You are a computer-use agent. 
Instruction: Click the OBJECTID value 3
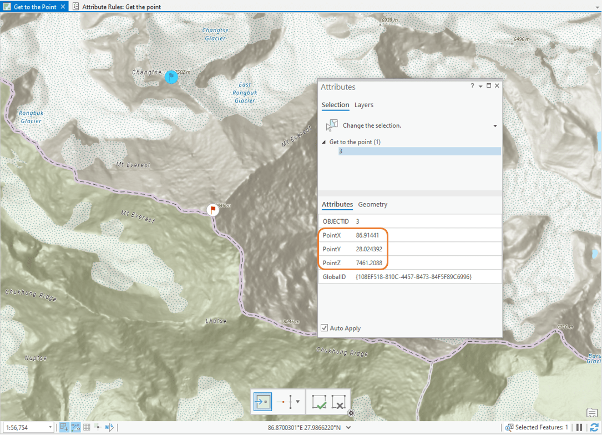pos(357,221)
